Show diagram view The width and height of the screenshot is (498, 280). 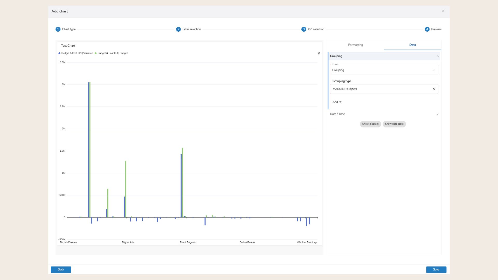(370, 124)
